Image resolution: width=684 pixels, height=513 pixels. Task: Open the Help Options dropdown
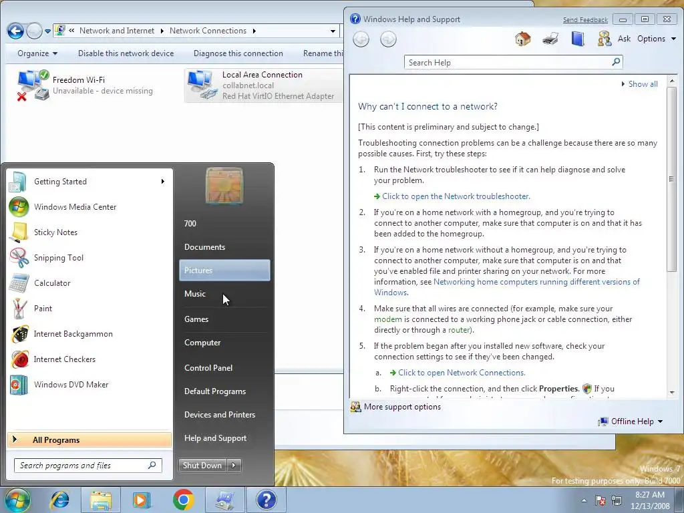pyautogui.click(x=656, y=38)
